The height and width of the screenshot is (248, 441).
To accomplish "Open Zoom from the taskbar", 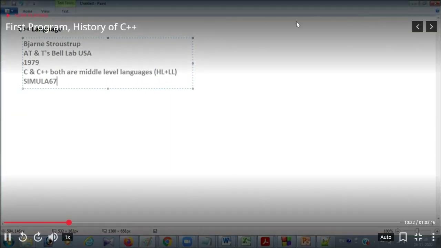I will tap(187, 242).
